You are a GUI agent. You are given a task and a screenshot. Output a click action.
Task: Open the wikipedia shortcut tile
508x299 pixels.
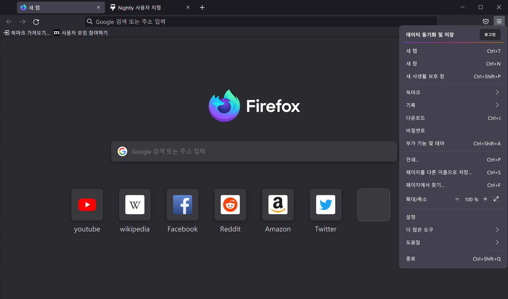point(135,205)
